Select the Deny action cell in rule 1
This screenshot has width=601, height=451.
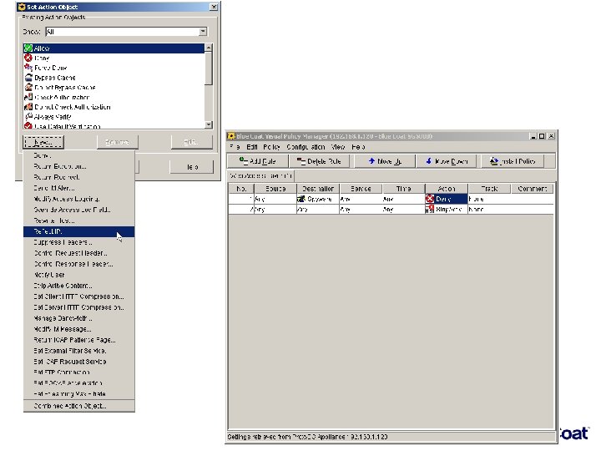[x=446, y=199]
